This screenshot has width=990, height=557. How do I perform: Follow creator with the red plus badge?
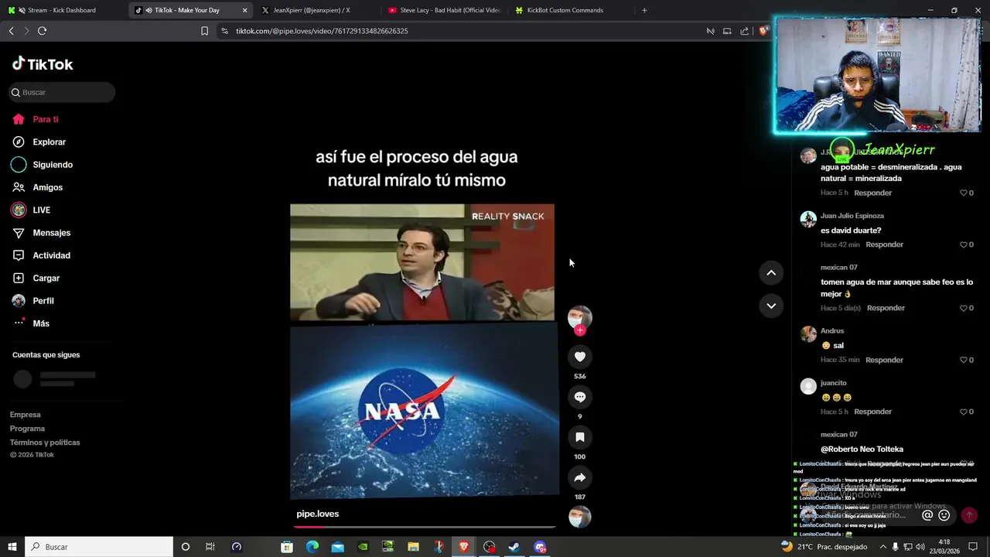pyautogui.click(x=580, y=330)
